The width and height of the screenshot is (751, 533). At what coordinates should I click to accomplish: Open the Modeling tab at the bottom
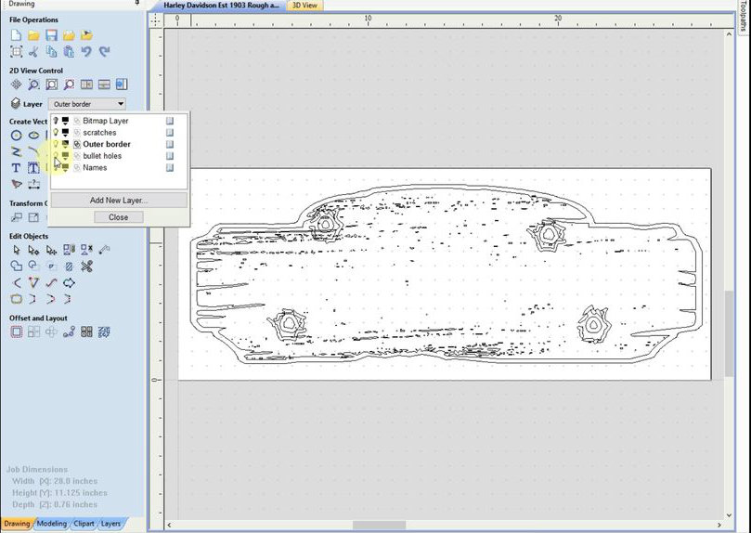52,524
